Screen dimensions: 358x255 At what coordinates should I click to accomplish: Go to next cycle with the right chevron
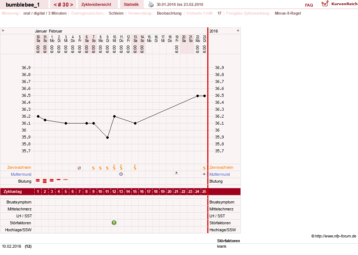click(x=72, y=5)
